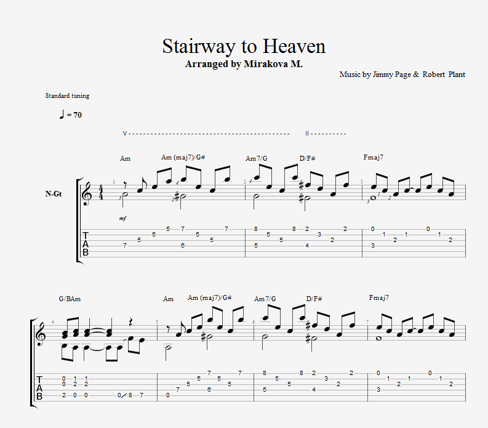
Task: Click the D/F# chord above measure 2
Action: tap(307, 158)
